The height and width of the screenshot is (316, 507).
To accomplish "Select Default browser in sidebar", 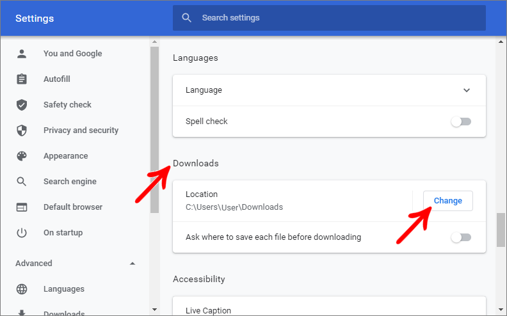I will pos(72,207).
